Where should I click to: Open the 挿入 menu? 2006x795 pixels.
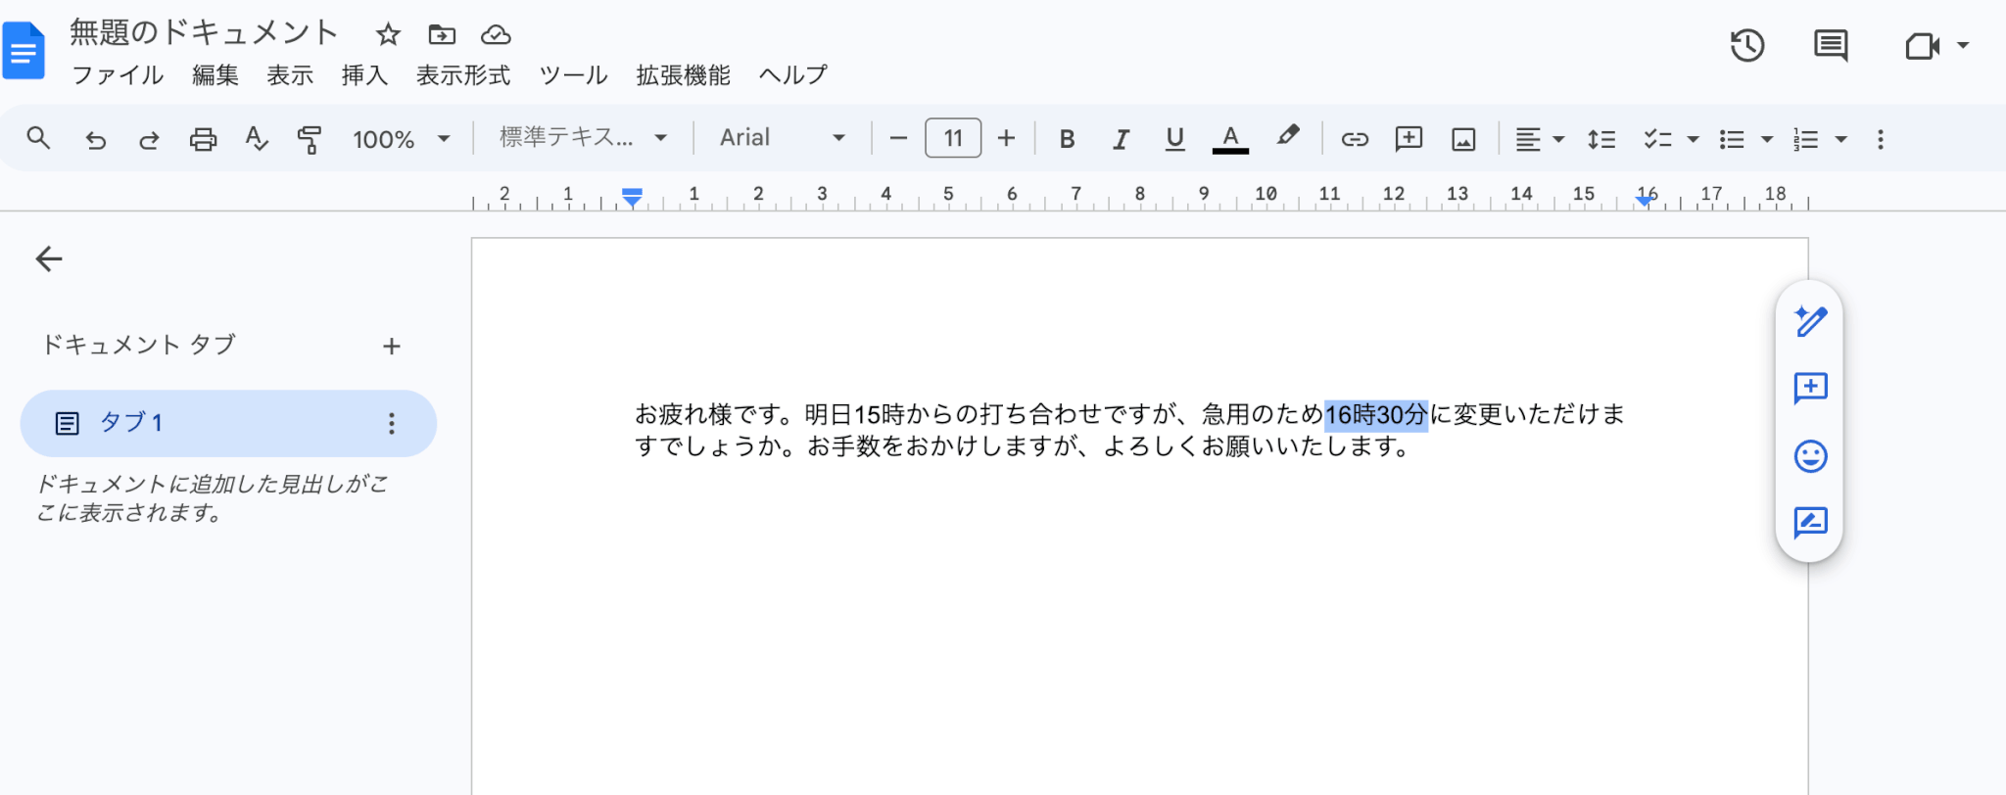364,75
